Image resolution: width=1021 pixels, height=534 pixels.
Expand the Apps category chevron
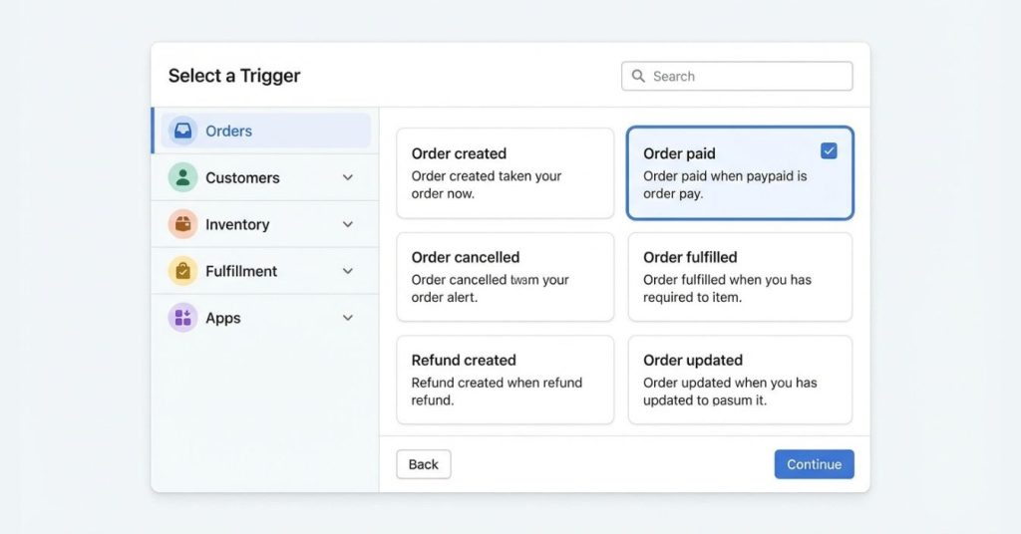tap(348, 318)
